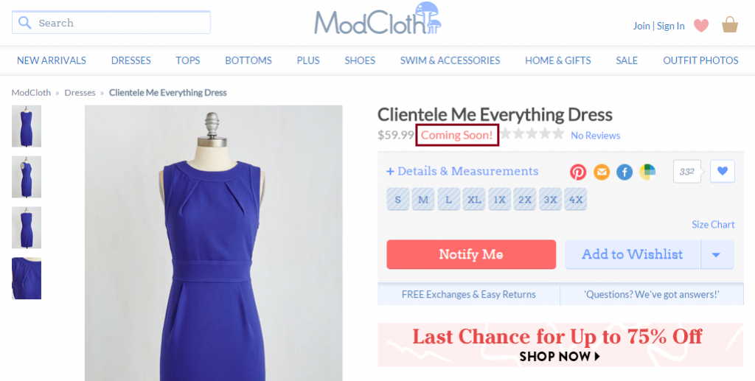
Task: Click into the Search input field
Action: 111,23
